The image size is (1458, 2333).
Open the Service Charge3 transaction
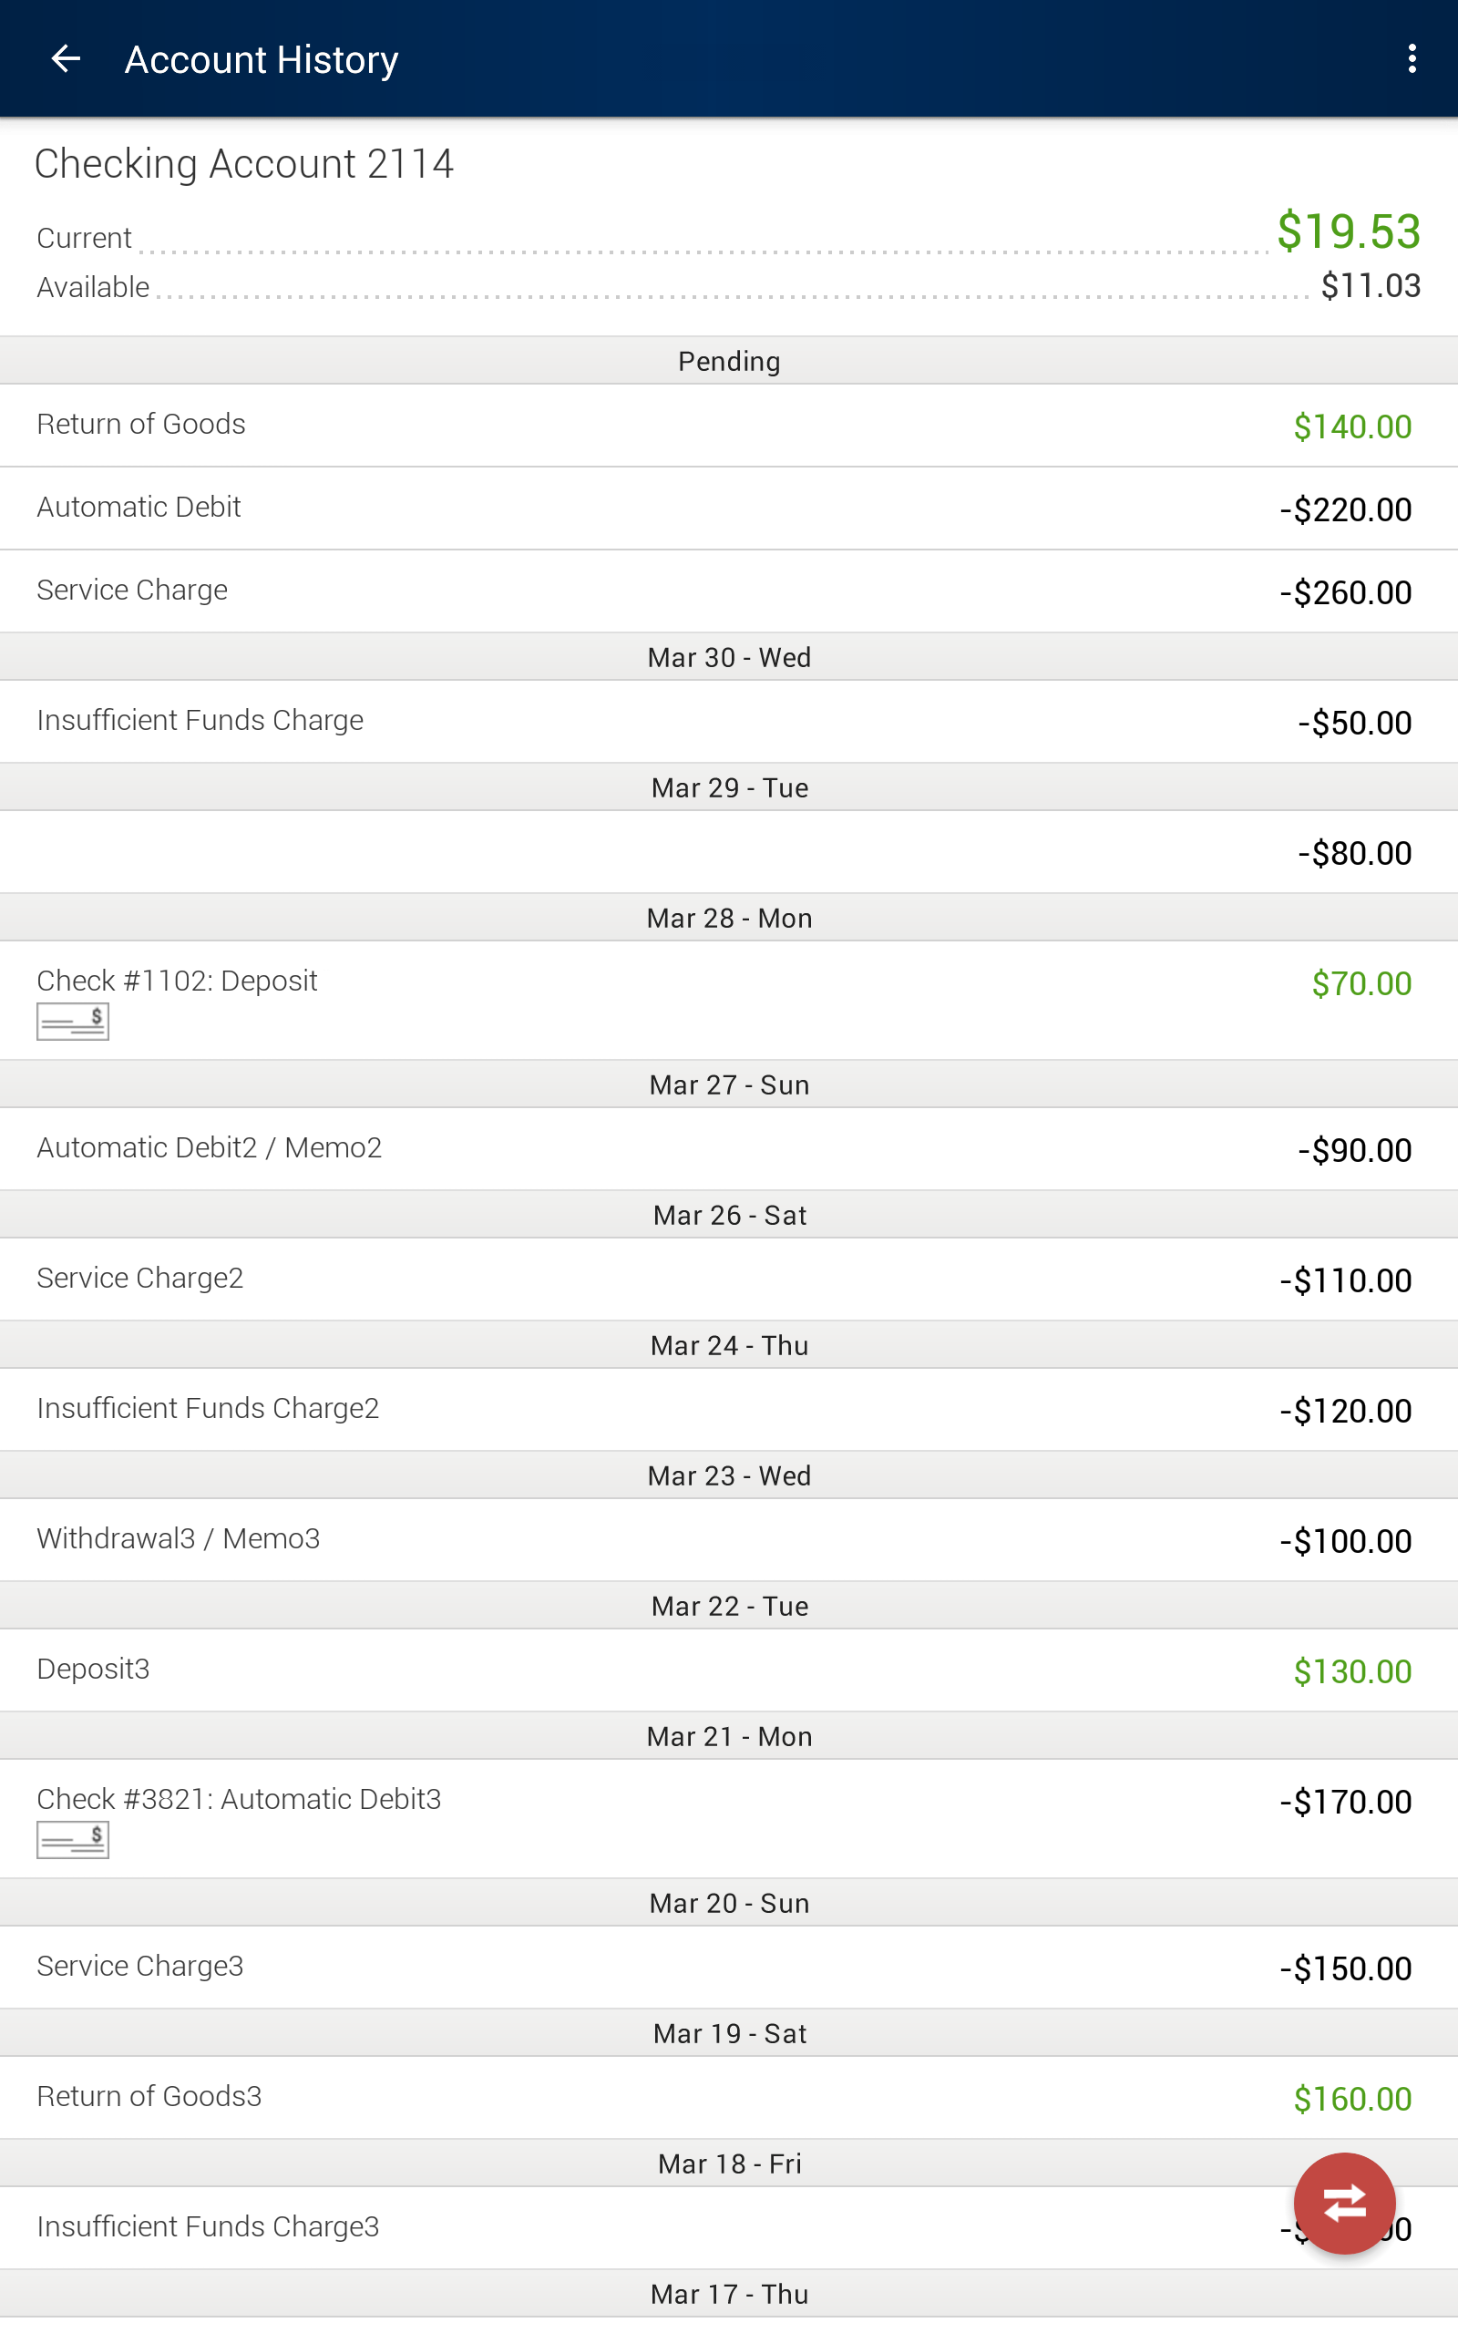(x=729, y=1967)
